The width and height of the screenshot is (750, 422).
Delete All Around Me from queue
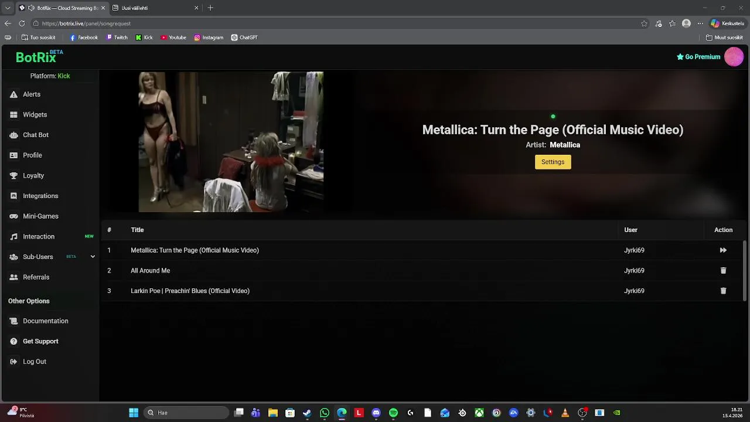coord(723,271)
